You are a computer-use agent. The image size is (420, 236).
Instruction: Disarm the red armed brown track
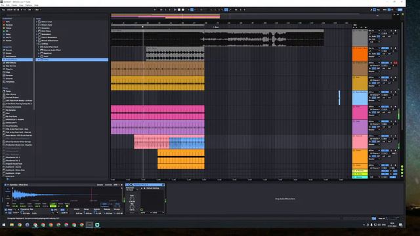coord(395,63)
